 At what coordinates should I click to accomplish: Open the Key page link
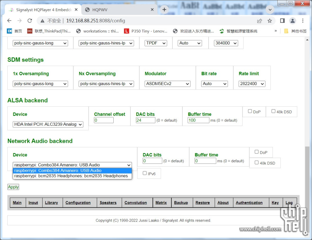click(275, 203)
